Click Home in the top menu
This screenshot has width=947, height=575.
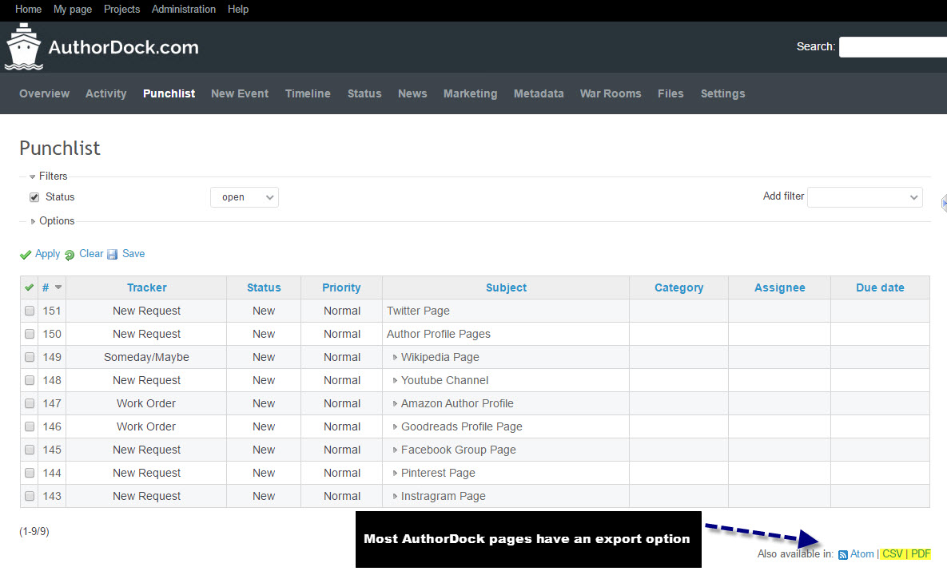click(x=29, y=9)
